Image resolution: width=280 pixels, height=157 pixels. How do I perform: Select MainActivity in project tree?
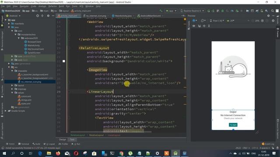33,45
